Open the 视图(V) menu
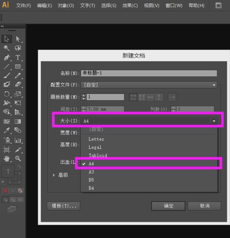The image size is (230, 238). (152, 6)
